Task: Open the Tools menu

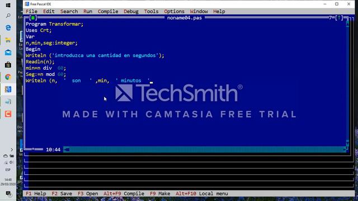Action: pyautogui.click(x=151, y=11)
